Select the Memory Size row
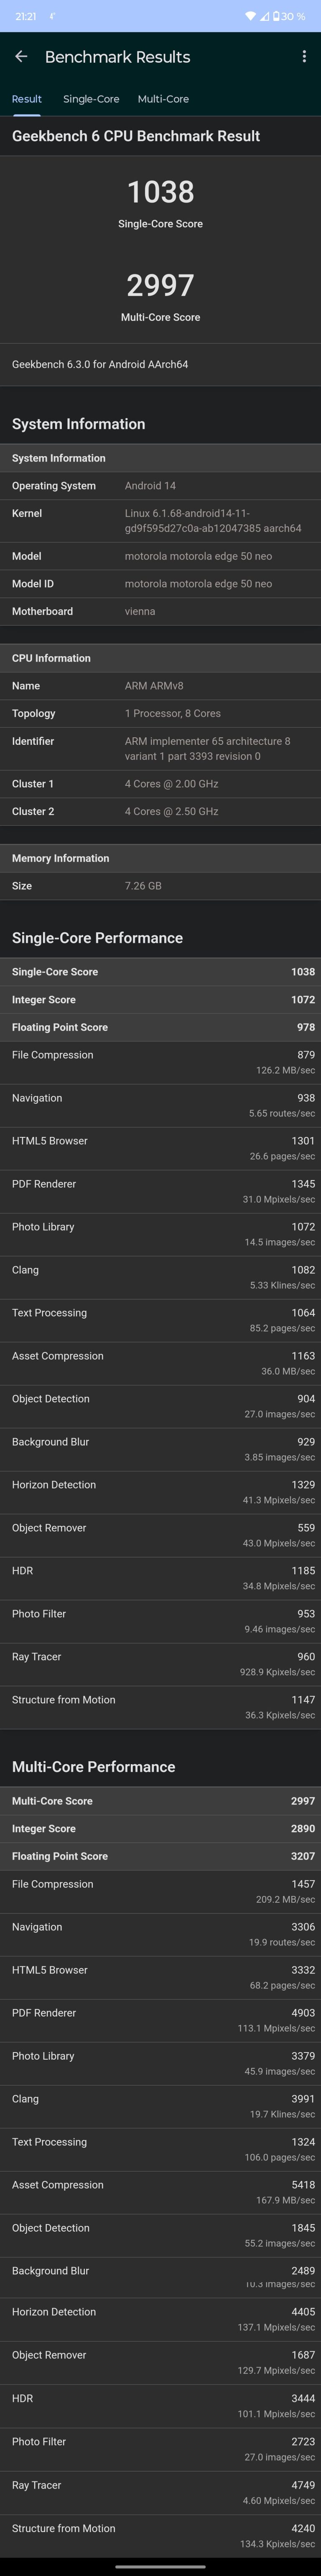The width and height of the screenshot is (321, 2576). pyautogui.click(x=160, y=886)
